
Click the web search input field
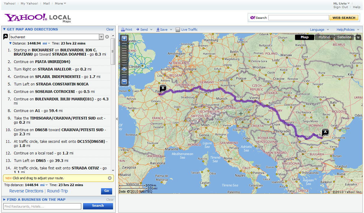[x=298, y=18]
